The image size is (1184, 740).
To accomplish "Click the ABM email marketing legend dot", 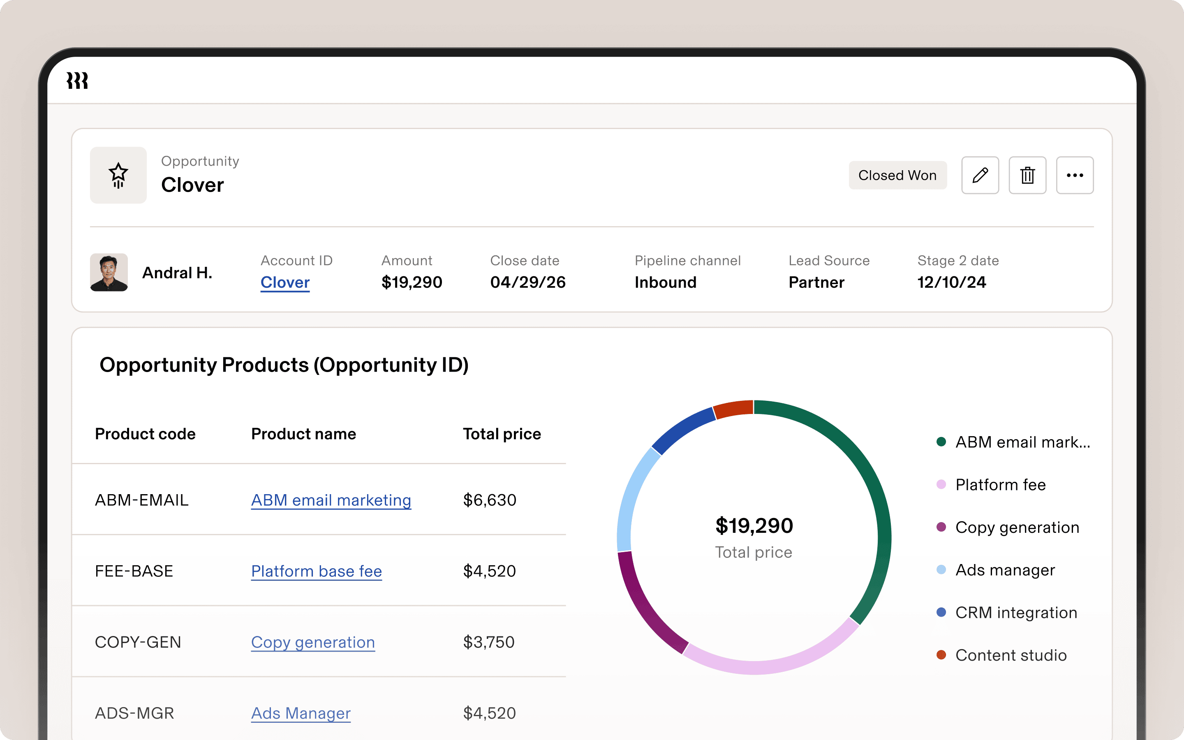I will (x=941, y=442).
